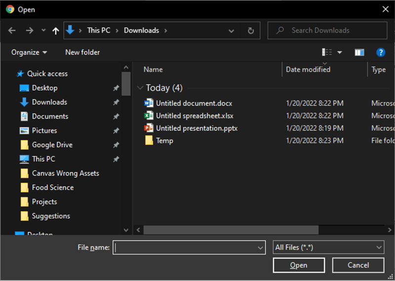
Task: Open the Organize menu
Action: tap(29, 52)
